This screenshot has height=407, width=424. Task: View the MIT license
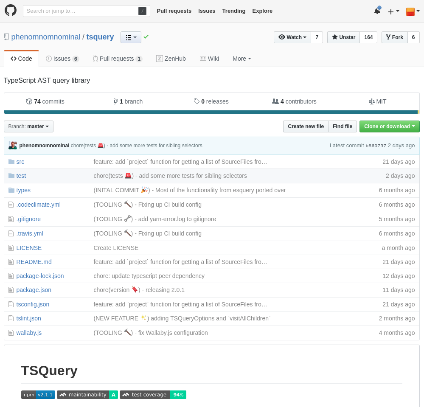377,101
